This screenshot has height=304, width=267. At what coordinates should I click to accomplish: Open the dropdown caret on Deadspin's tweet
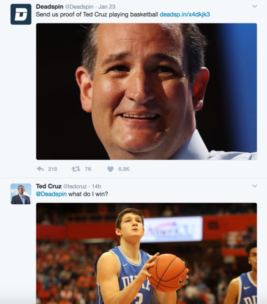coord(254,6)
